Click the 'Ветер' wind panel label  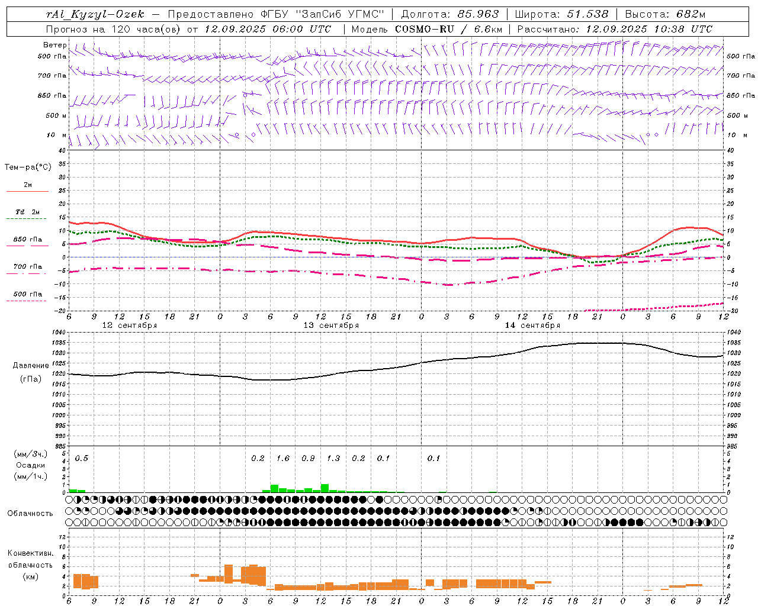54,45
